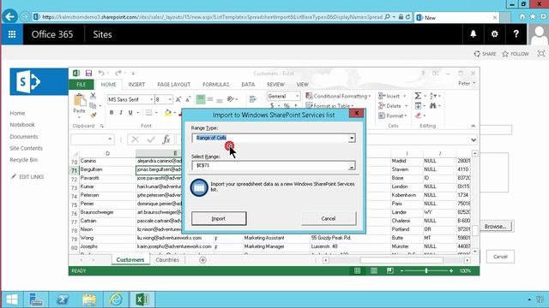Open the Office 365 app launcher
The image size is (549, 308).
12,34
